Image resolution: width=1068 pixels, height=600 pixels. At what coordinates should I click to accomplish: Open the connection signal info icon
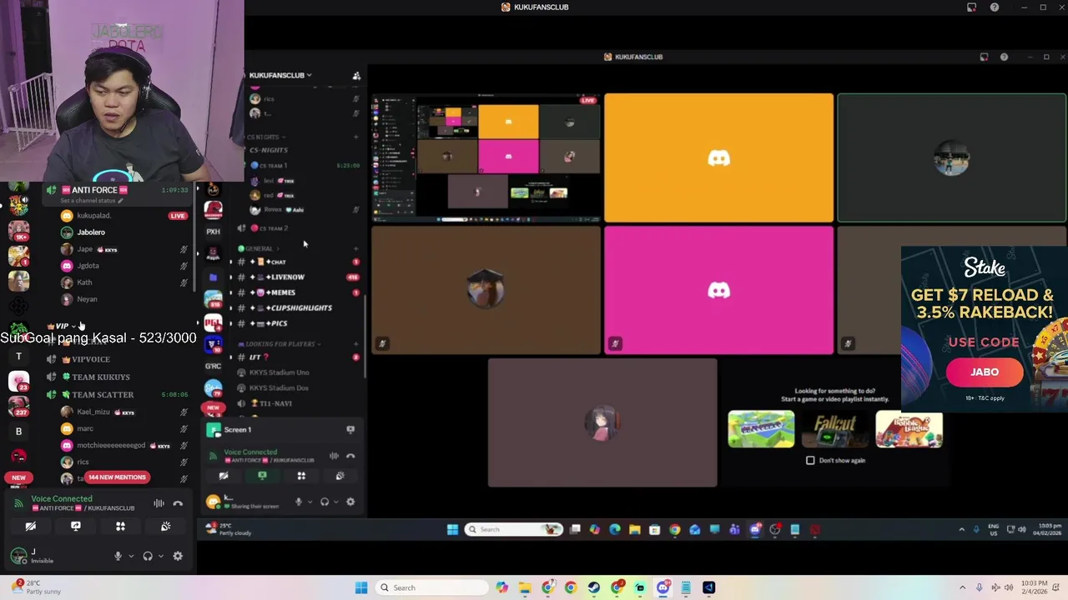click(x=18, y=502)
